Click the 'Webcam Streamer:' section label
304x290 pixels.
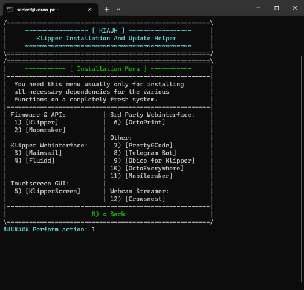tap(140, 191)
